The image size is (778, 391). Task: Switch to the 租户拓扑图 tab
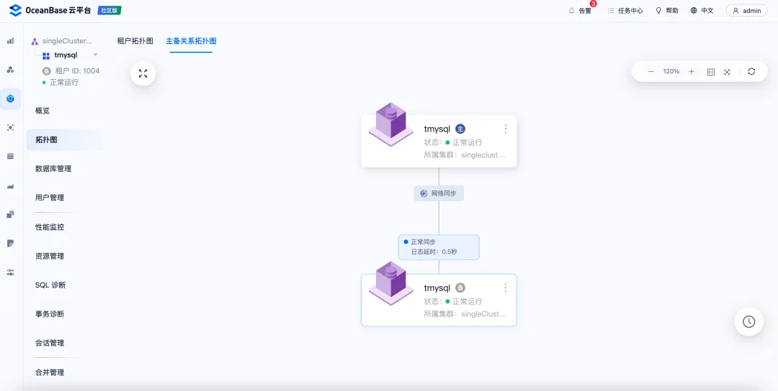135,40
